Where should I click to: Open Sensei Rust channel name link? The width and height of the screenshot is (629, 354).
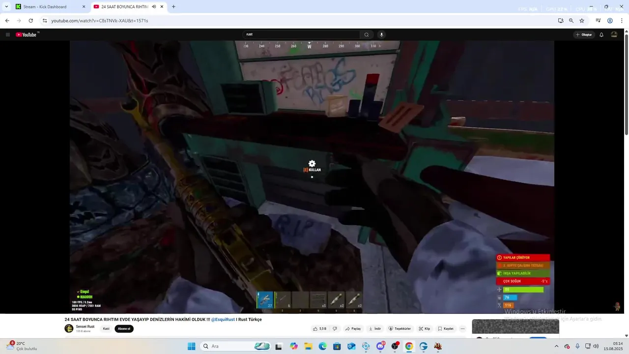coord(85,326)
